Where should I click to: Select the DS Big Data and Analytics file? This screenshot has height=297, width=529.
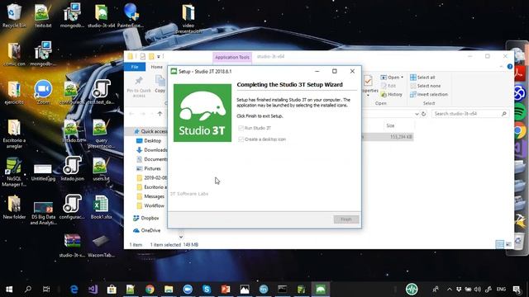click(43, 213)
